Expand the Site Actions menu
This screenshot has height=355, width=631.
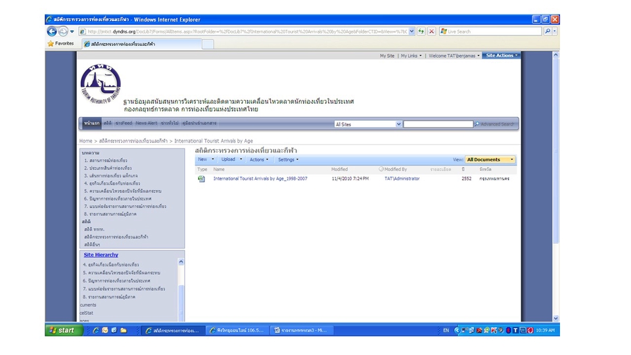(502, 55)
